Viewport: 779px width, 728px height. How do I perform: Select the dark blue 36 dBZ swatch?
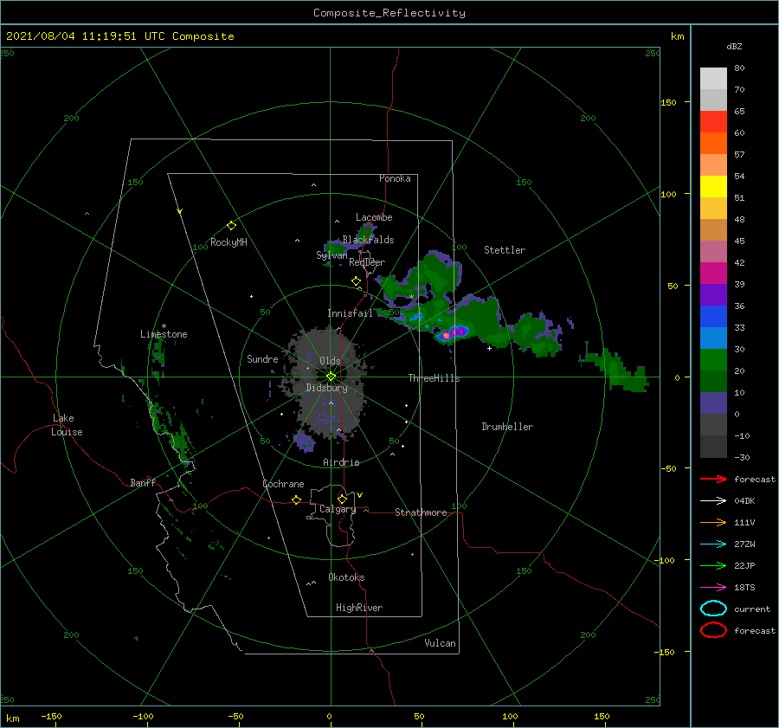(x=713, y=317)
